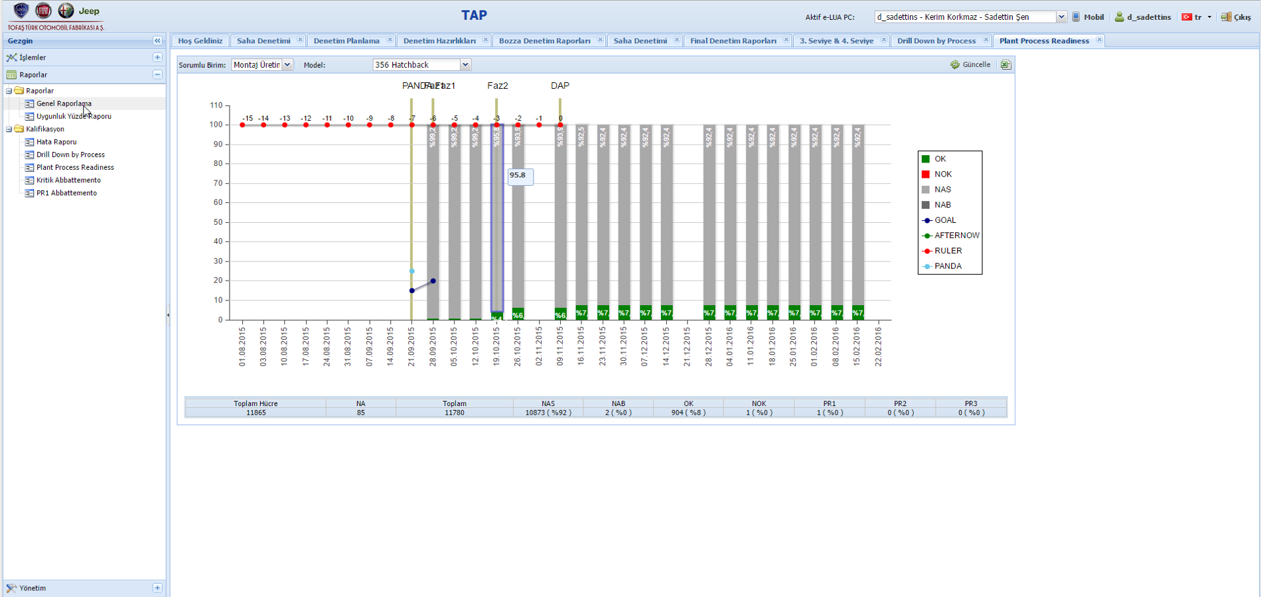Screen dimensions: 1261x597
Task: Open Genel Raporlama report
Action: tap(64, 103)
